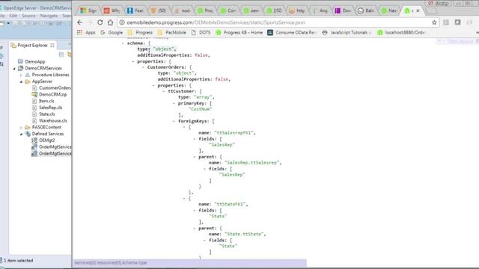Bookmark this page with the star
The image size is (479, 269).
pos(434,22)
